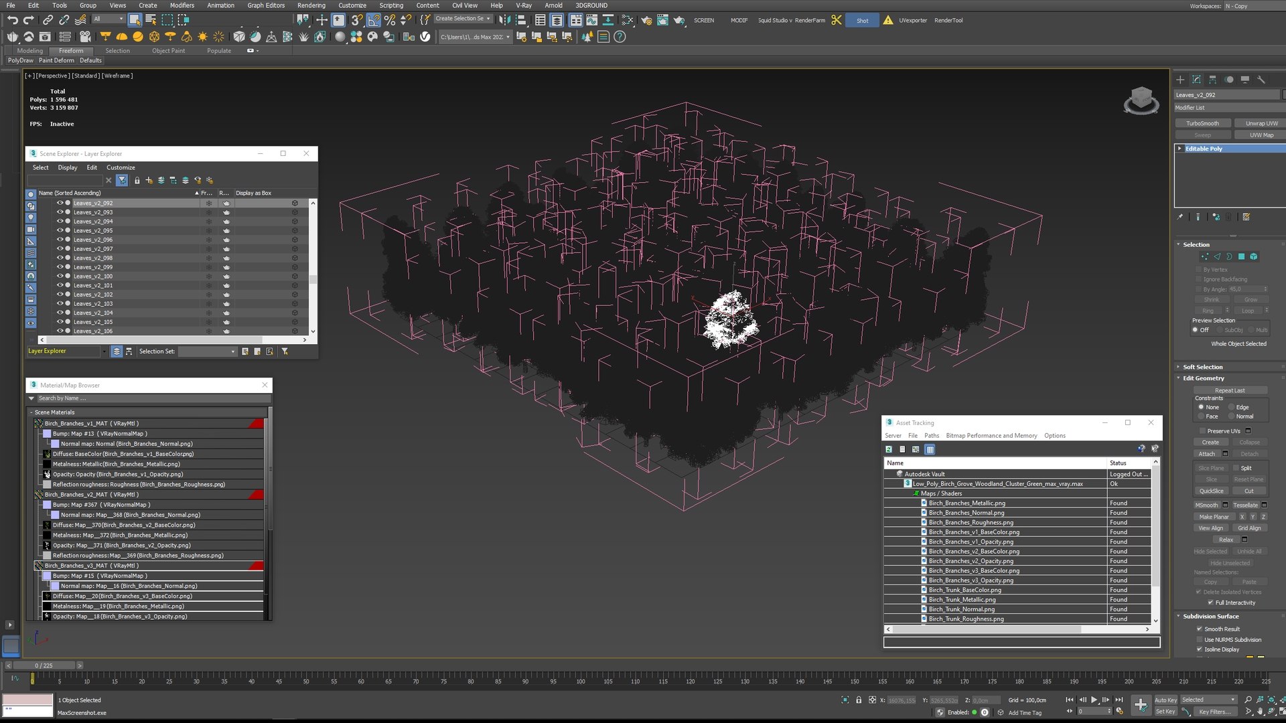Select the Edge constraint radio button
The image size is (1286, 723).
pyautogui.click(x=1232, y=407)
